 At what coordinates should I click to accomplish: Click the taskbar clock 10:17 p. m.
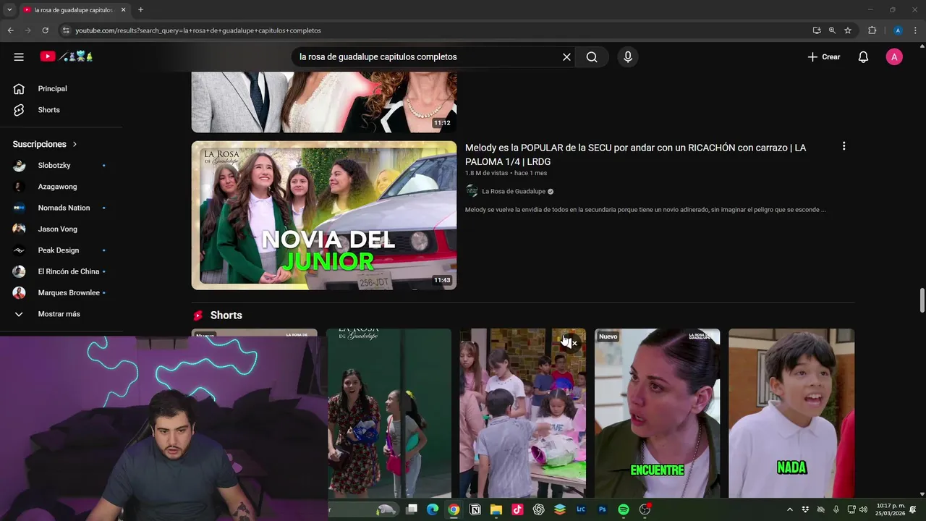coord(891,509)
